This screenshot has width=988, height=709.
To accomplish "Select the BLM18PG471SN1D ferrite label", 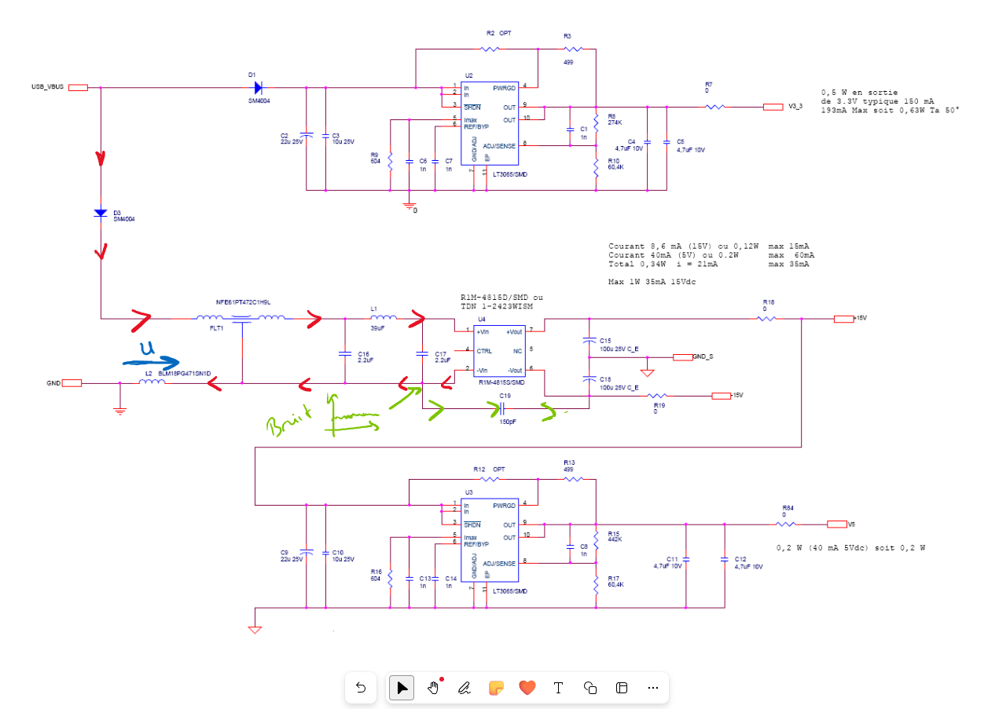I will coord(185,373).
